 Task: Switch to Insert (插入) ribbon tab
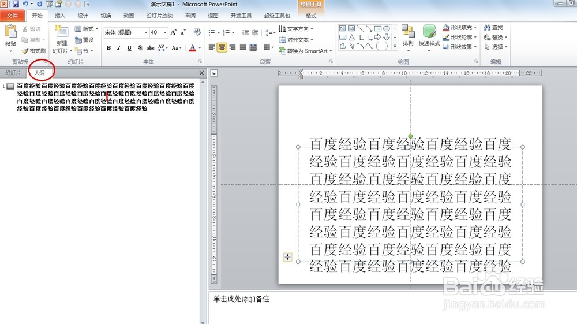click(59, 16)
